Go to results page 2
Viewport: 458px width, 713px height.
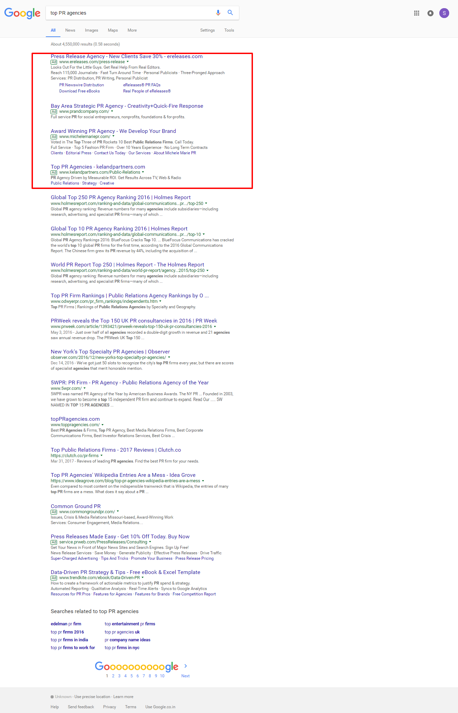pyautogui.click(x=113, y=676)
